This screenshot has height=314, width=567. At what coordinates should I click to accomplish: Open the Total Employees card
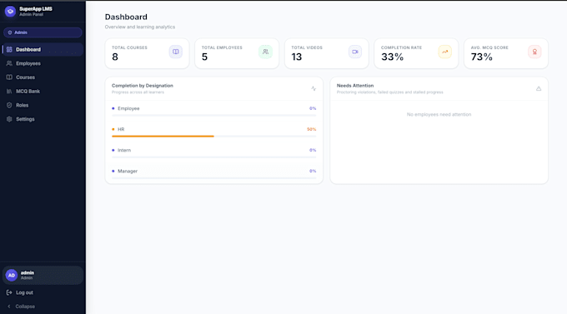pyautogui.click(x=237, y=53)
